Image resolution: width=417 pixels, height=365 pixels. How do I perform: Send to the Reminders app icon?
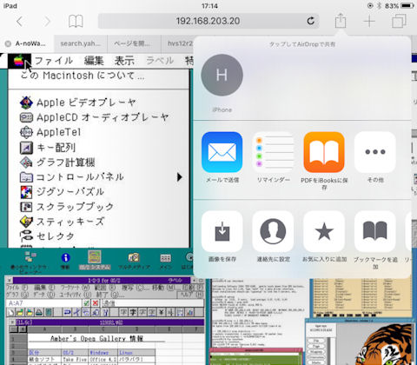pos(273,152)
